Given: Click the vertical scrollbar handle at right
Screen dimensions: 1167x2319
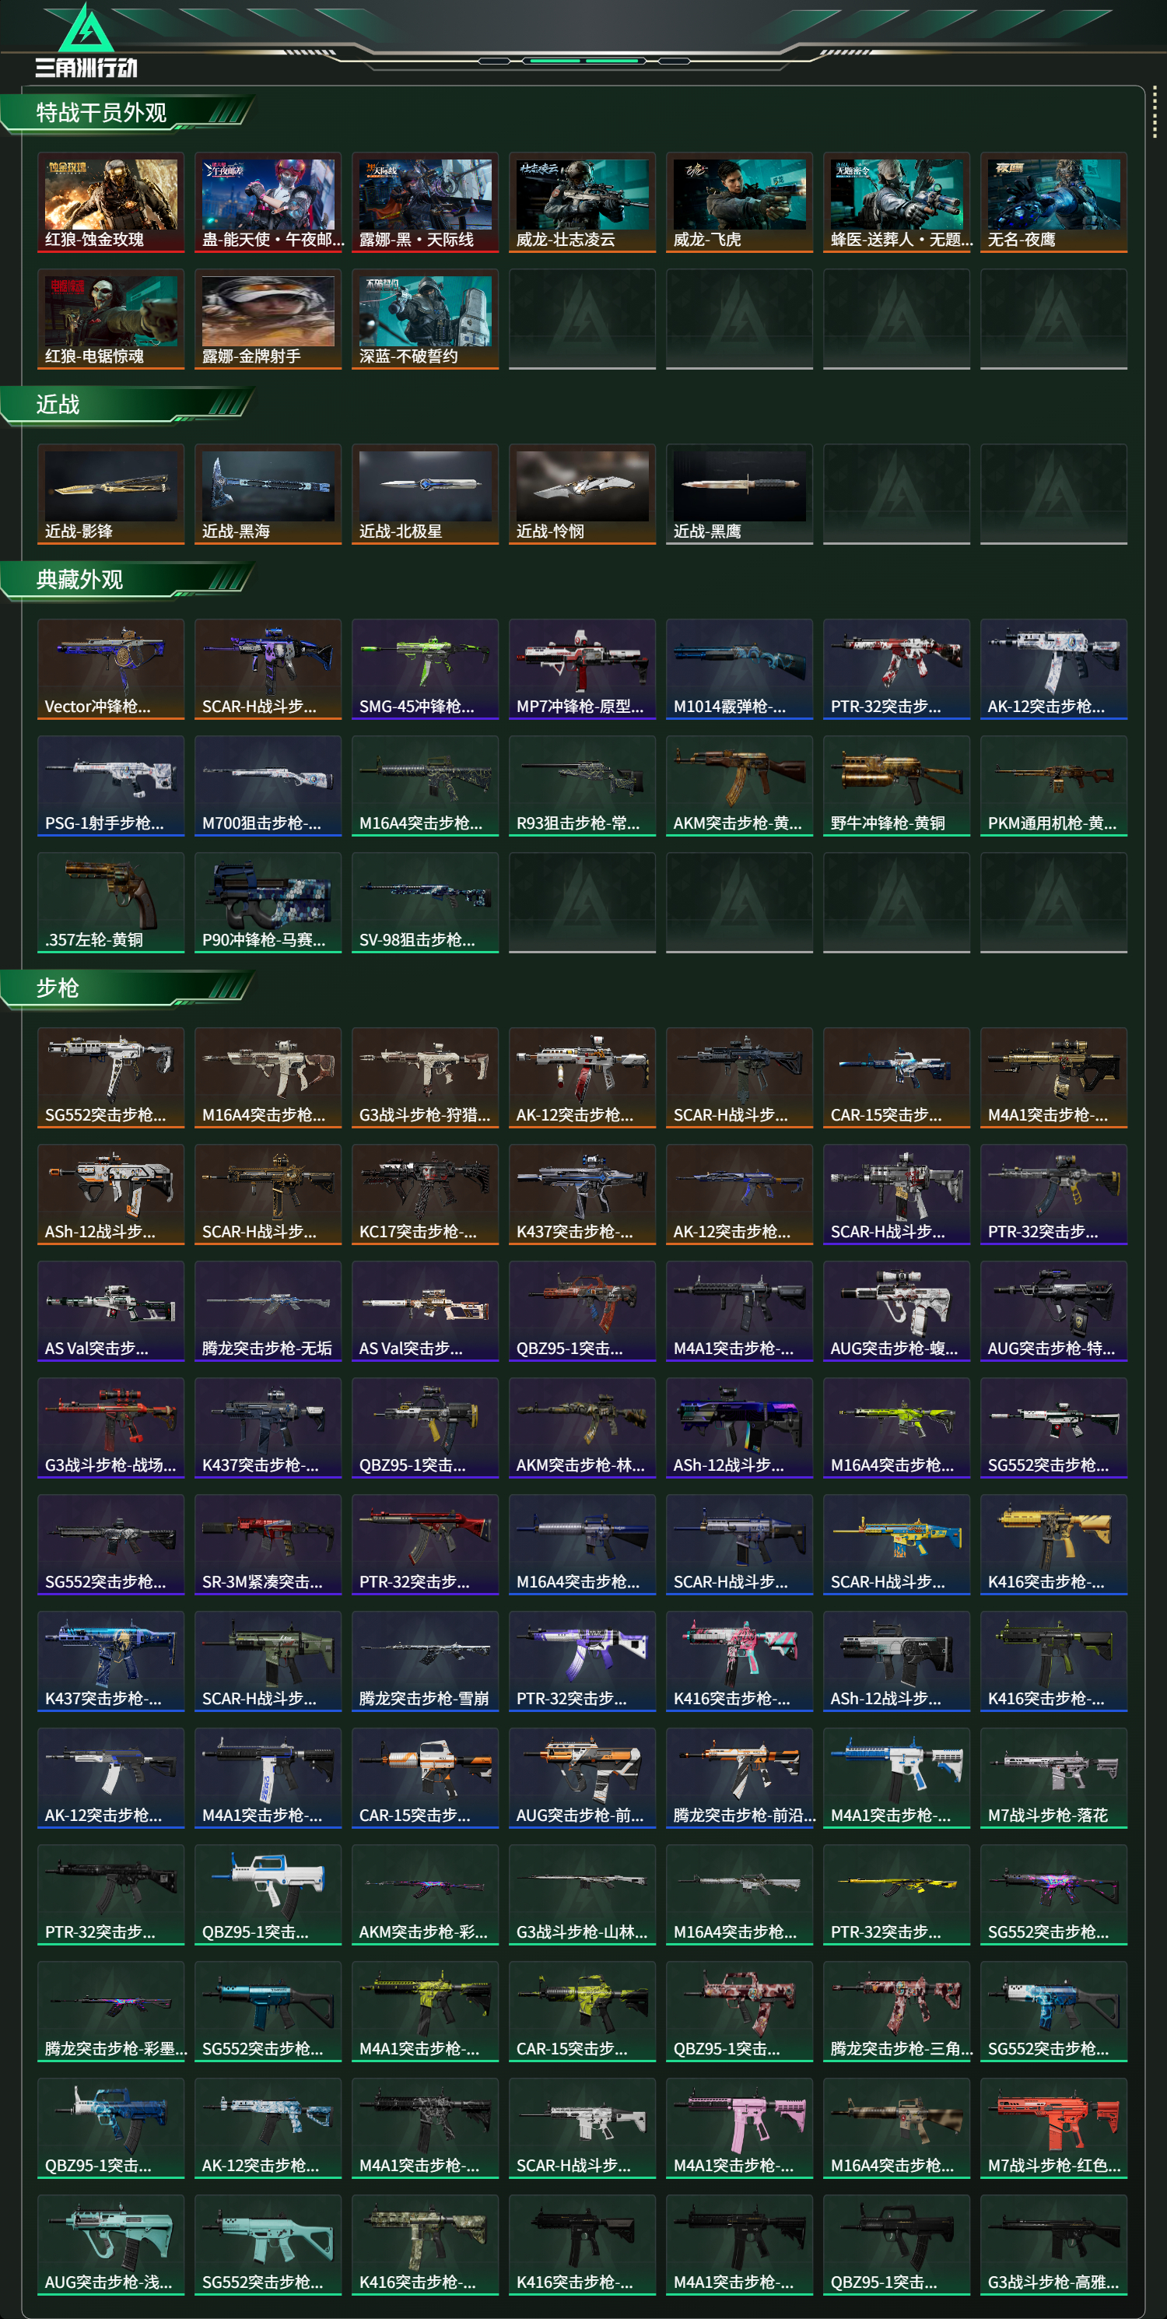Looking at the screenshot, I should (x=1155, y=114).
